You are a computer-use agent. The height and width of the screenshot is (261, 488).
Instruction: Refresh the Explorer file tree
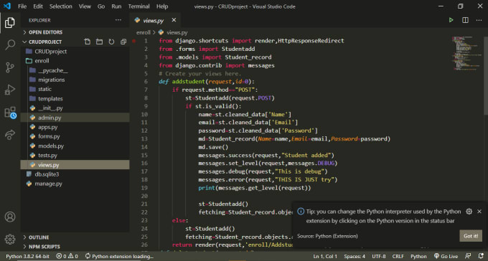tap(111, 42)
